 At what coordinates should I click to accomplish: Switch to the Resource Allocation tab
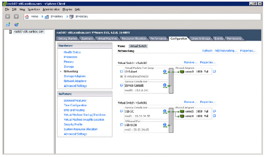134,39
